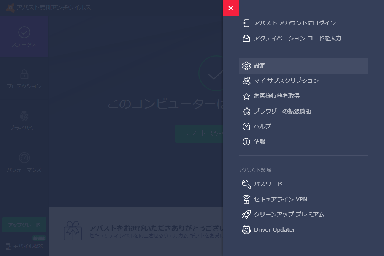
Task: Open マイ サブスクリプション menu entry
Action: (x=303, y=81)
